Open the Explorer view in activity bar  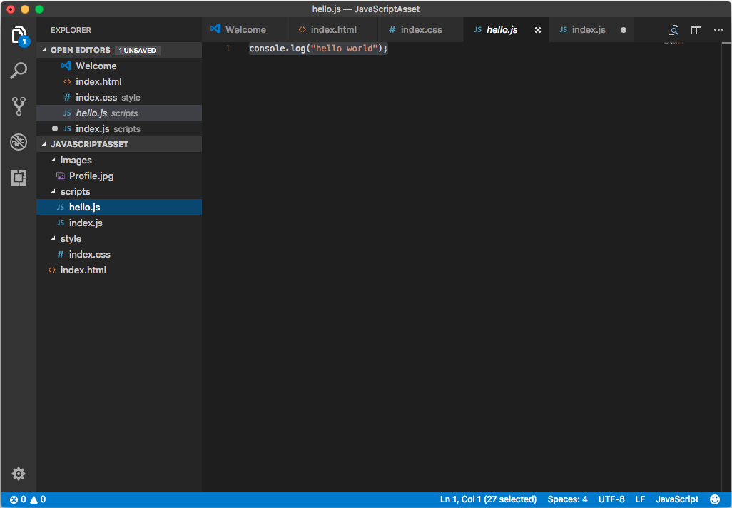coord(19,36)
